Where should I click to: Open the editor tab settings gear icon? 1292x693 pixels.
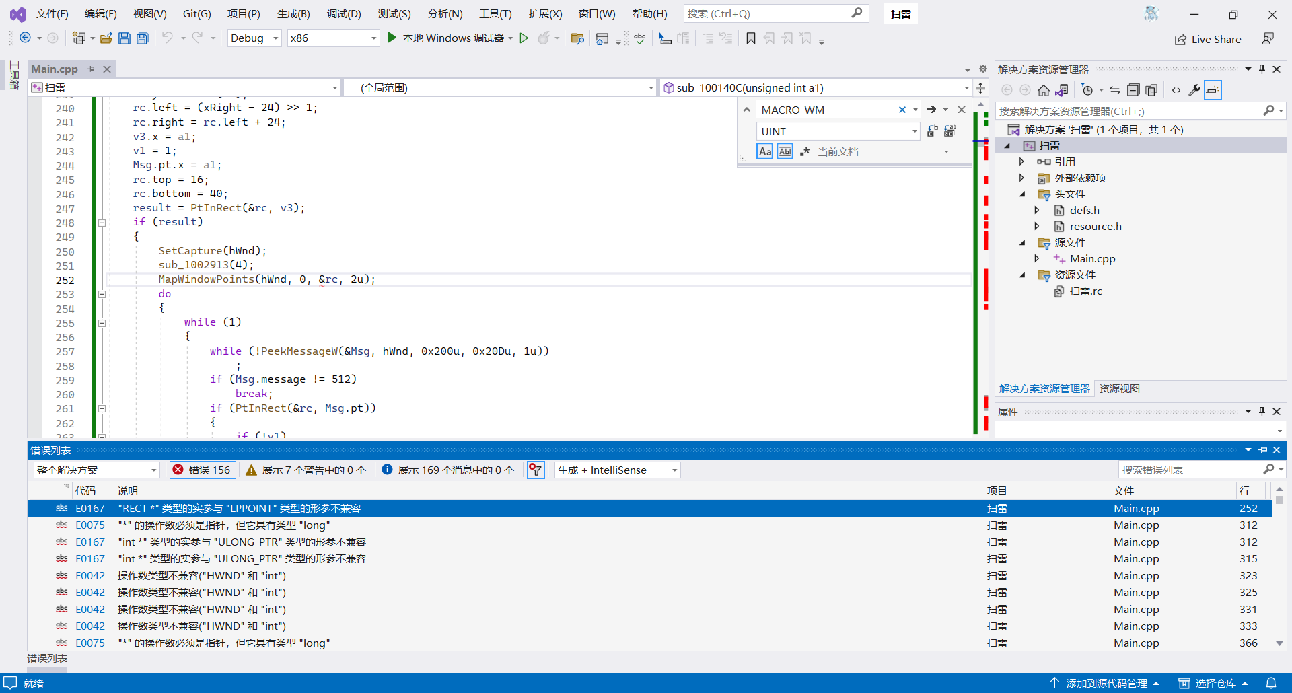[x=983, y=69]
